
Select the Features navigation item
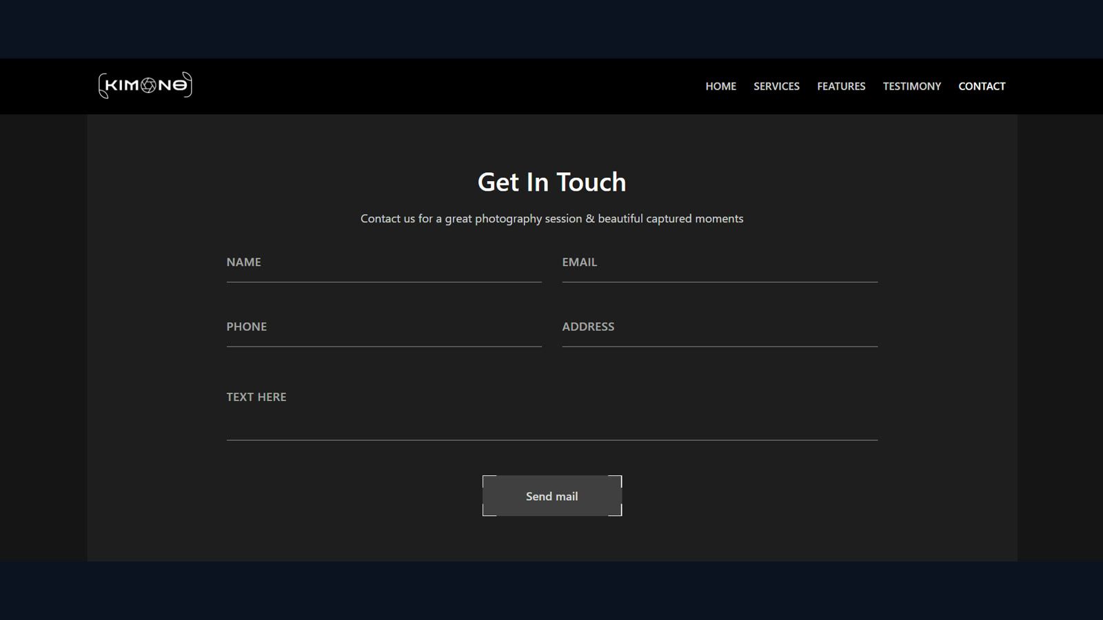(841, 86)
